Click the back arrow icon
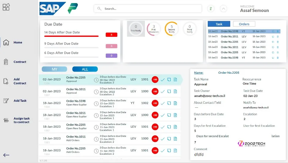This screenshot has height=163, width=288. click(6, 155)
